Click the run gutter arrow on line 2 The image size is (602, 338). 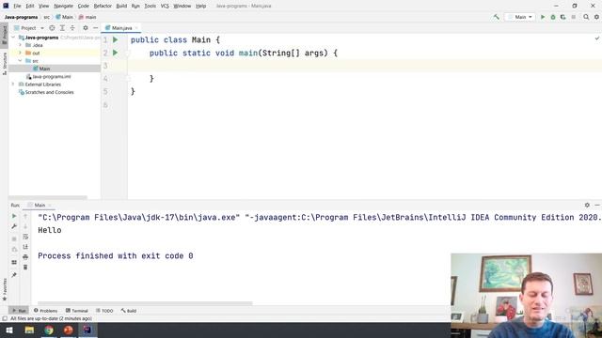tap(115, 53)
